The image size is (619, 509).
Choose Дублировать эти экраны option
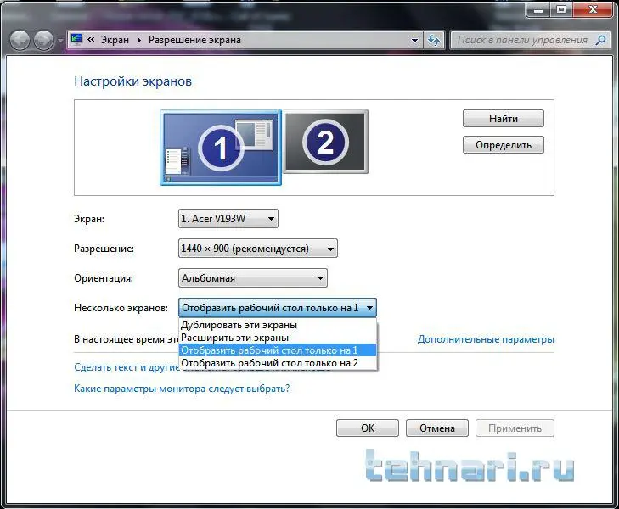click(278, 325)
